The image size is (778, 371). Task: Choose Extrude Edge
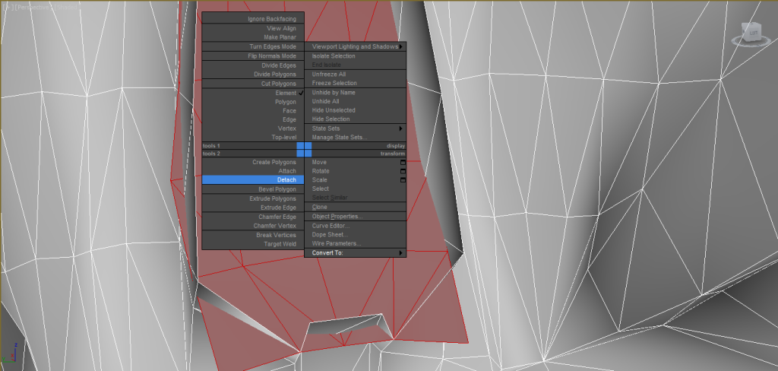point(253,208)
